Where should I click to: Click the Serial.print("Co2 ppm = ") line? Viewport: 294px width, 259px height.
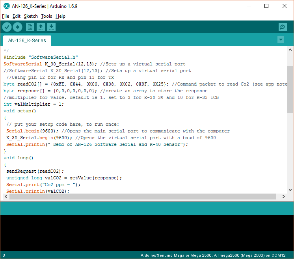tap(43, 184)
